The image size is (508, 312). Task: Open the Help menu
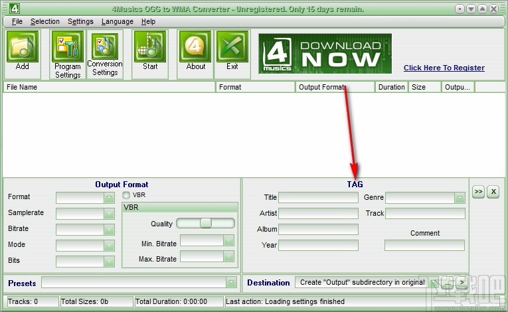coord(148,22)
